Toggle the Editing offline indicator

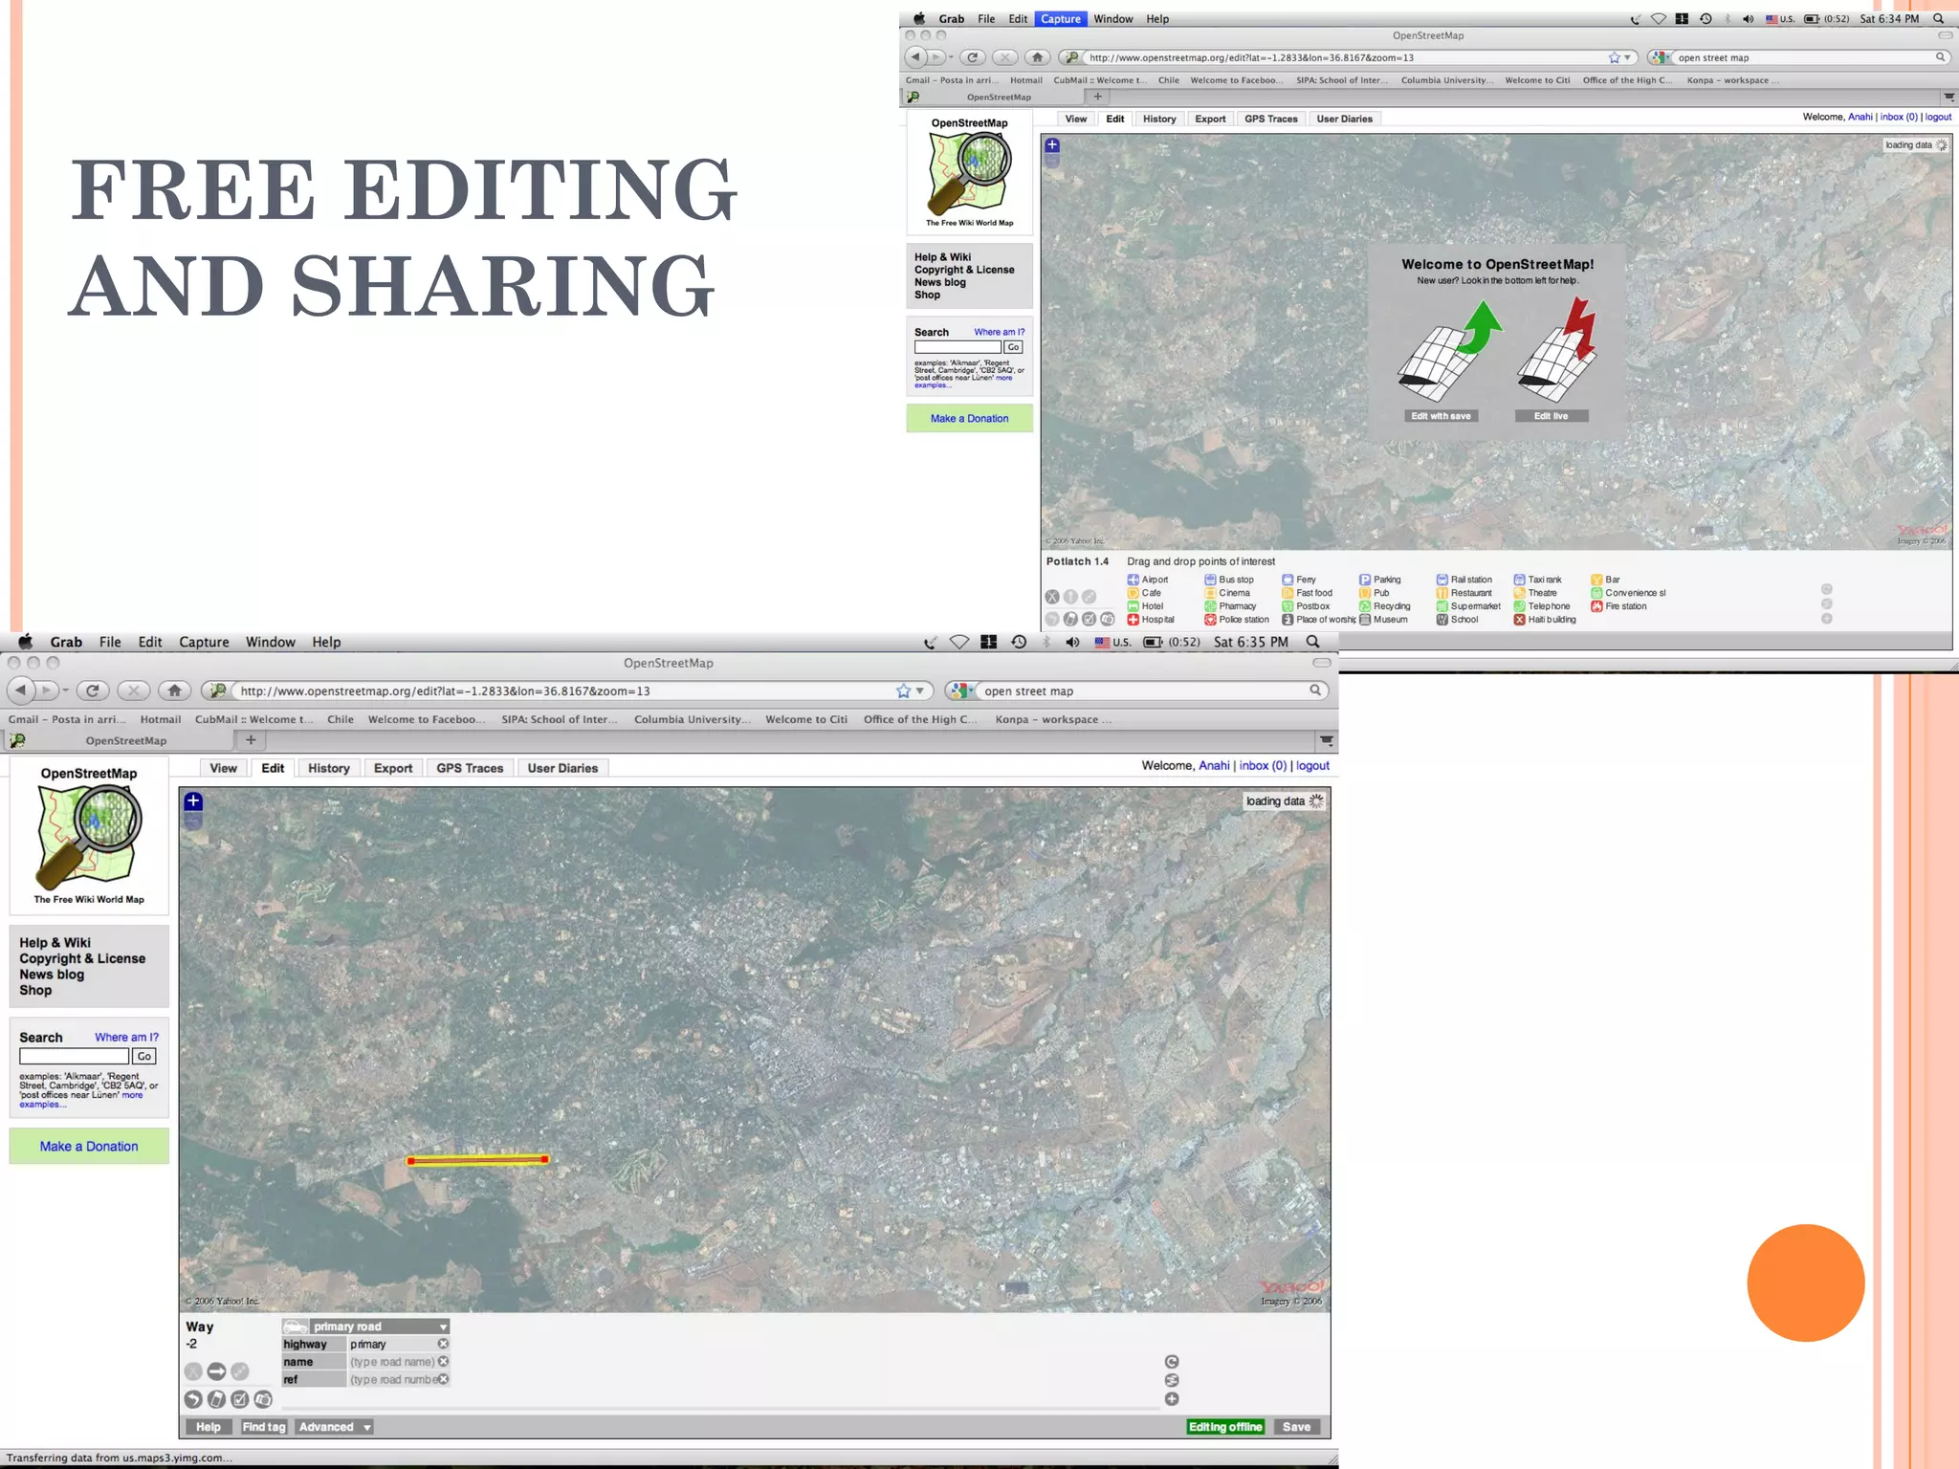(1225, 1427)
